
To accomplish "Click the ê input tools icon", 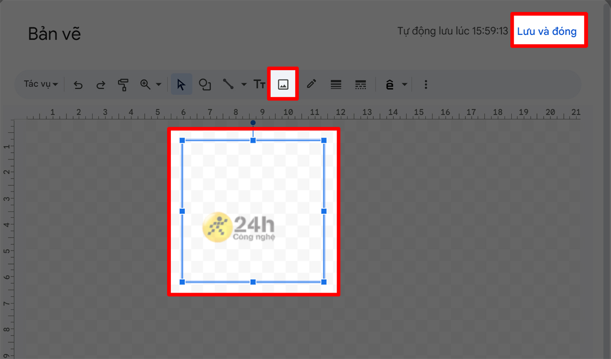I will [390, 84].
